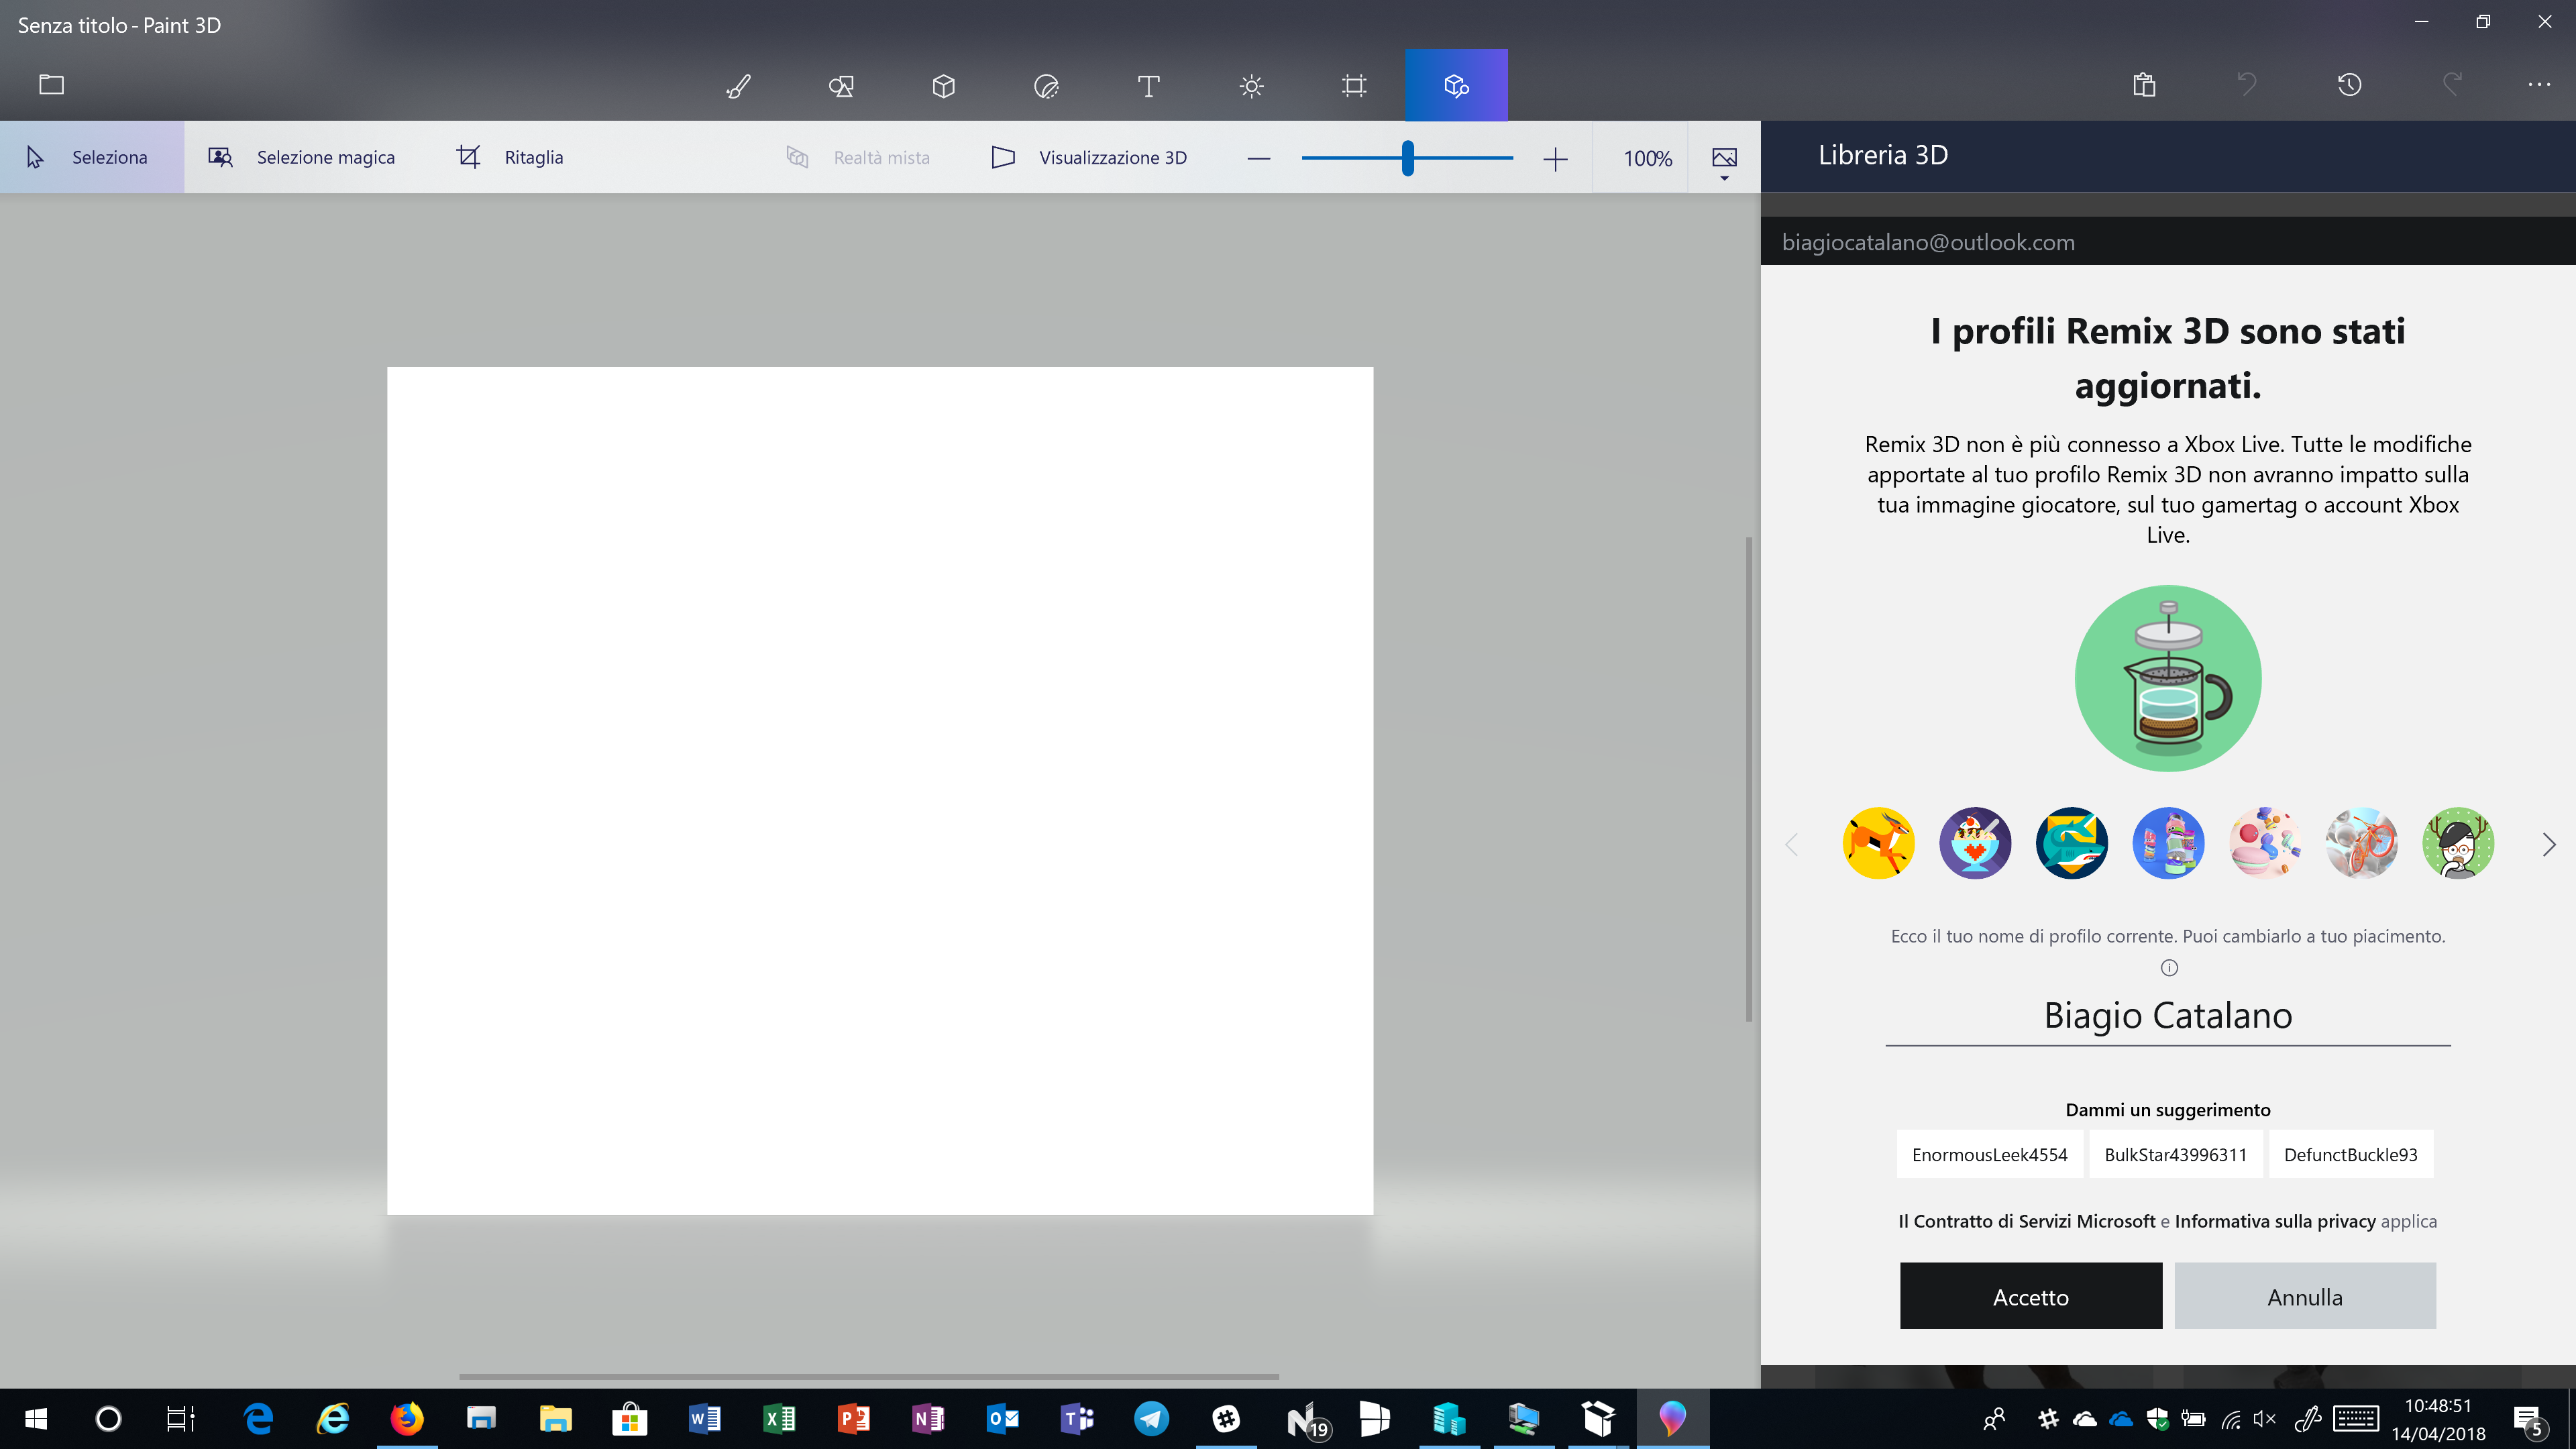Toggle Visualizzazione 3D
2576x1449 pixels.
coord(1089,158)
